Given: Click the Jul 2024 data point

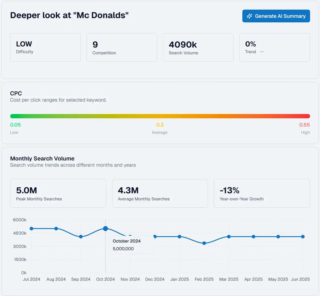Looking at the screenshot, I should [31, 229].
